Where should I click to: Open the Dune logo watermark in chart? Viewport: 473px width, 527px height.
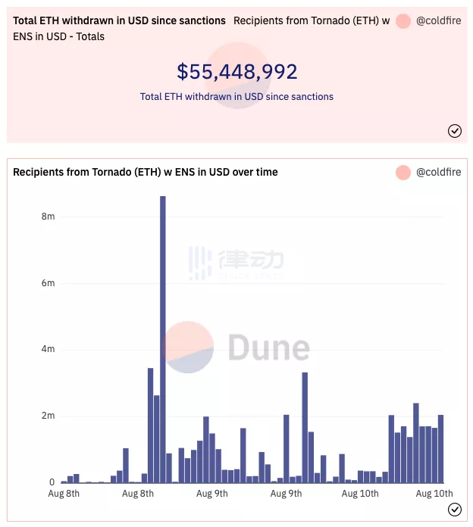(x=236, y=348)
